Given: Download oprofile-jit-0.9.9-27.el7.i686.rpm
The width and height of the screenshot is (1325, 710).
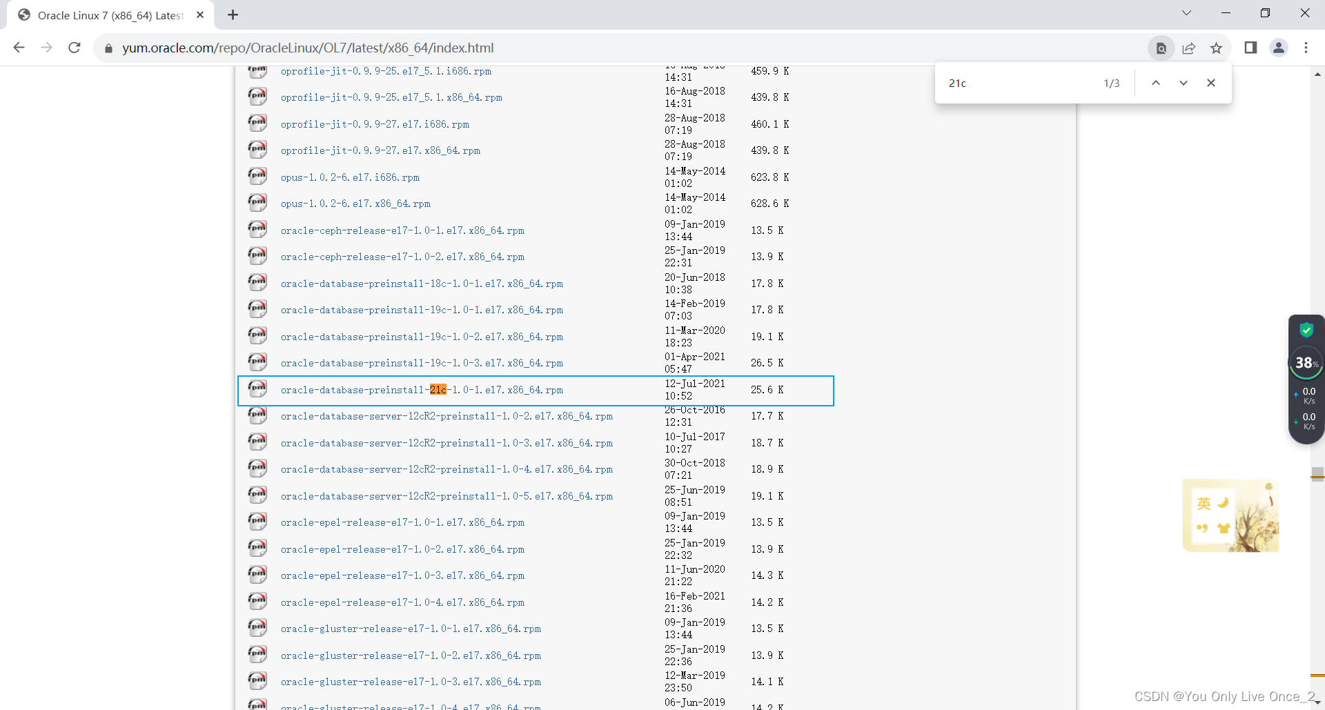Looking at the screenshot, I should (x=375, y=125).
